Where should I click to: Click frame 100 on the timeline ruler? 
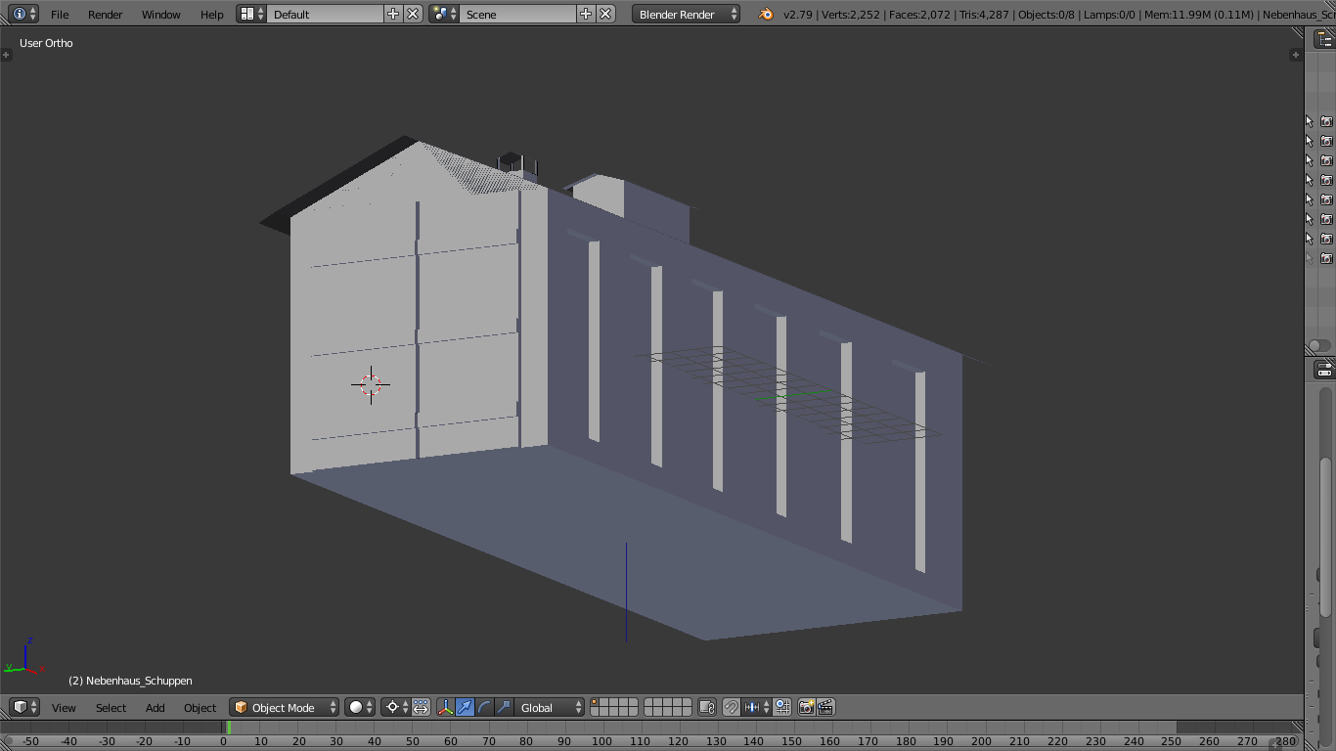(x=601, y=741)
